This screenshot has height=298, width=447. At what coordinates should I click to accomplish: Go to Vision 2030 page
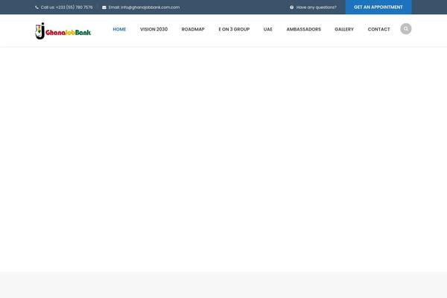[153, 29]
